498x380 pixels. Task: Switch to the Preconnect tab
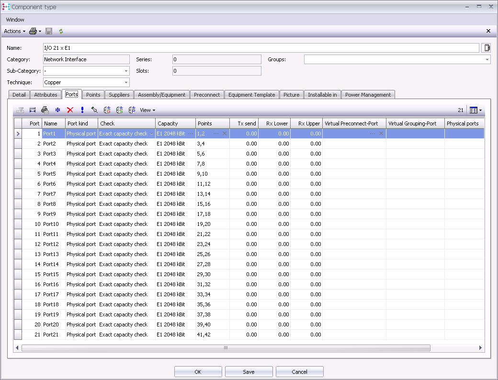tap(207, 95)
